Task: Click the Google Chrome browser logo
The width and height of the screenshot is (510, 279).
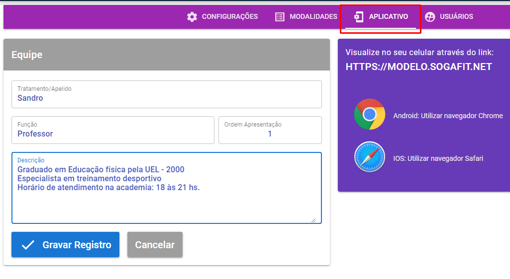Action: (369, 115)
